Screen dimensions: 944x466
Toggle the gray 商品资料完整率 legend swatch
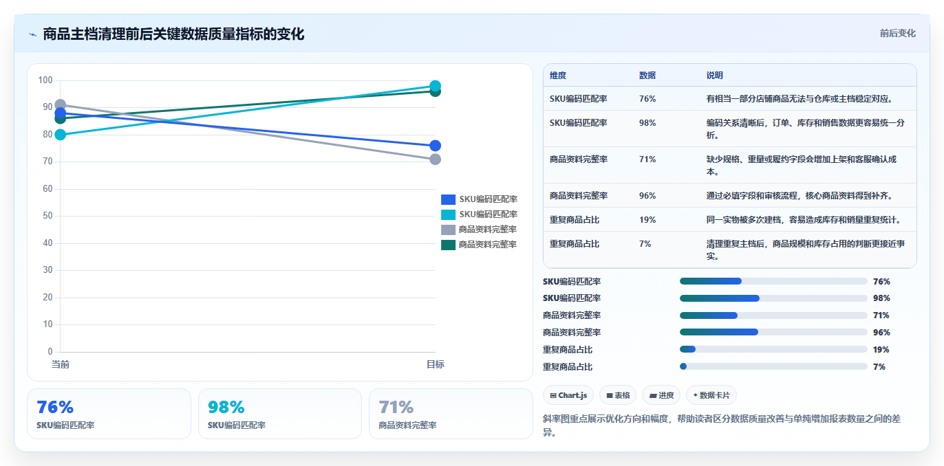point(448,230)
